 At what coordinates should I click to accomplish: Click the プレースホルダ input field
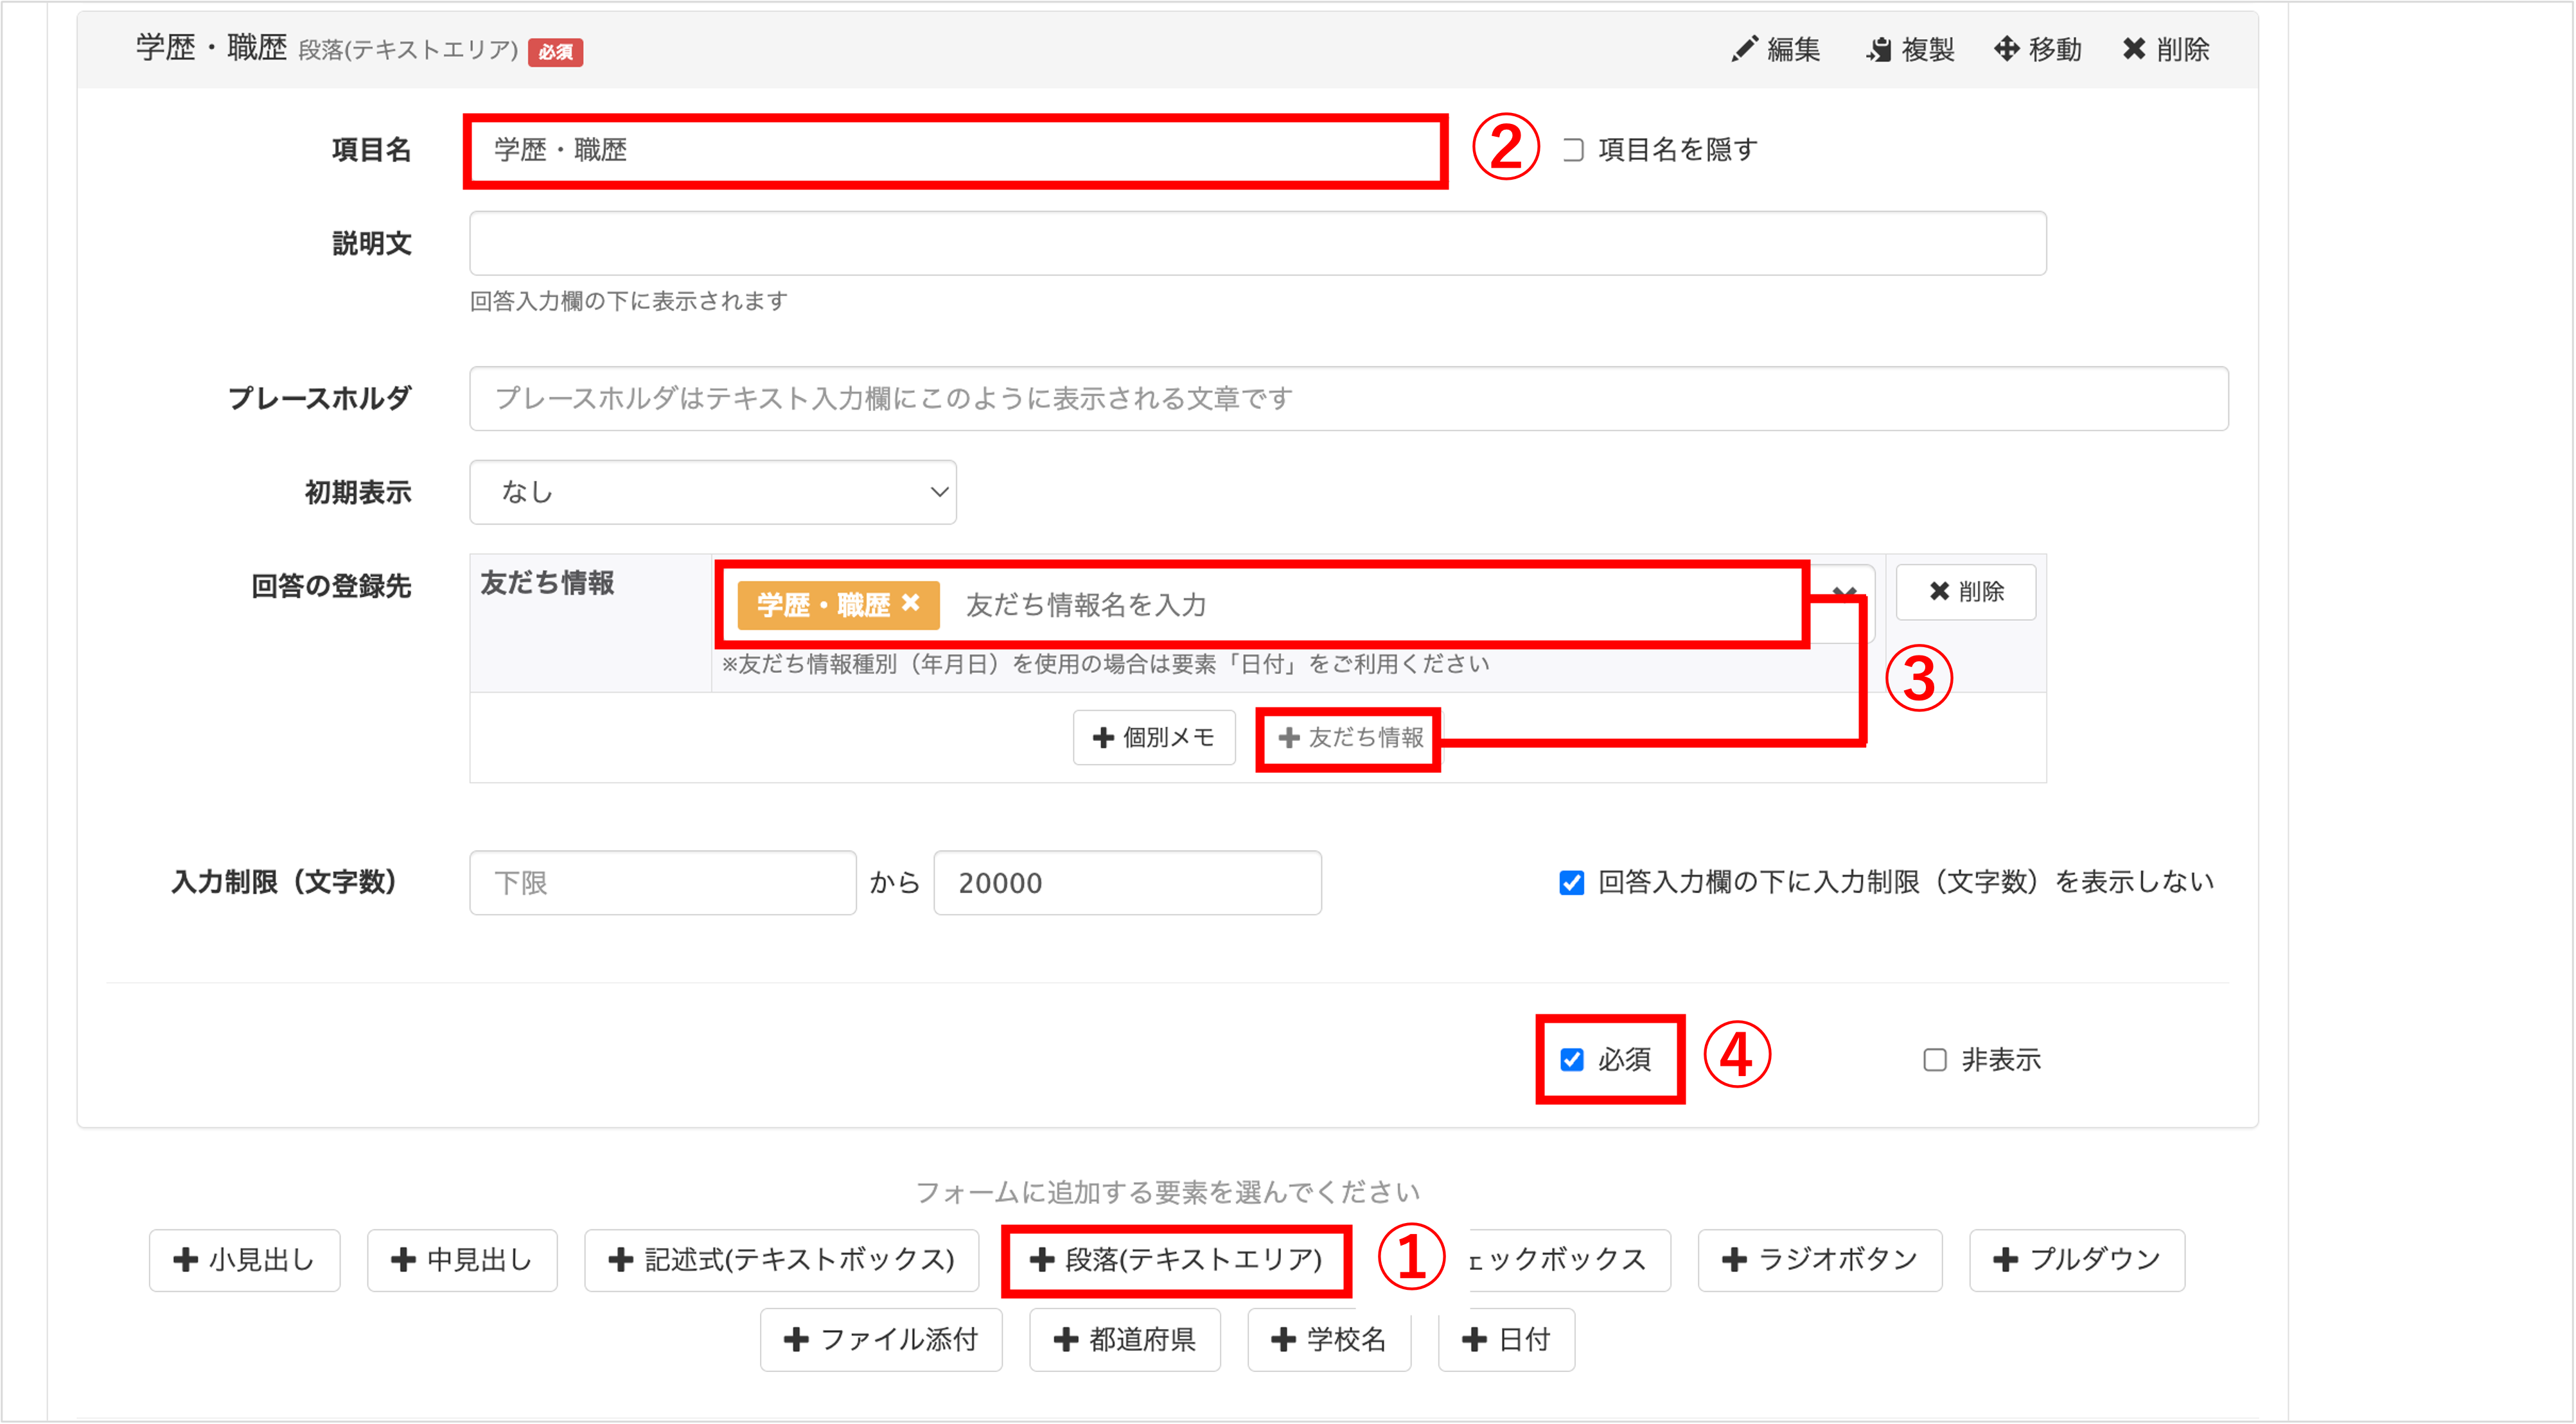pos(1349,399)
